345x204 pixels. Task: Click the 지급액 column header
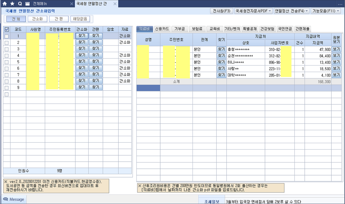[x=318, y=43]
